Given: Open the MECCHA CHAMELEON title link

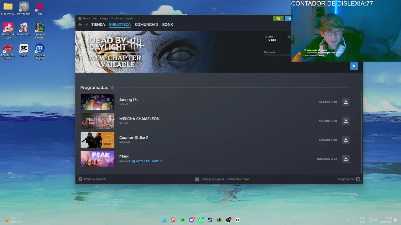Looking at the screenshot, I should pos(139,119).
